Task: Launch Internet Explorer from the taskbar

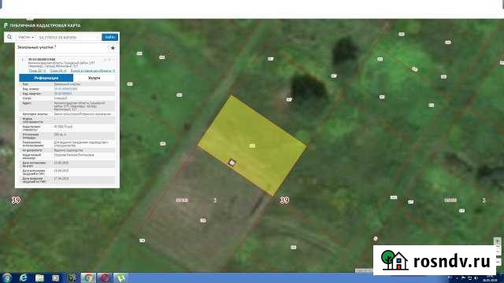Action: tap(23, 277)
